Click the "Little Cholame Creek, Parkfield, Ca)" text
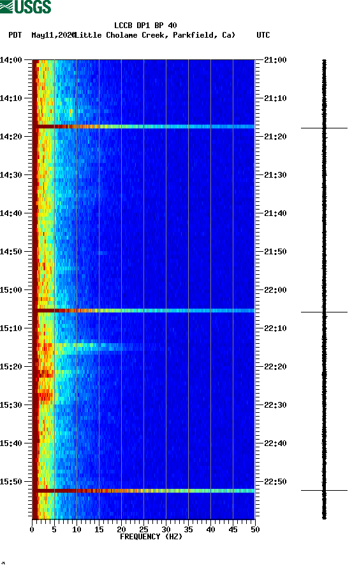 [154, 35]
